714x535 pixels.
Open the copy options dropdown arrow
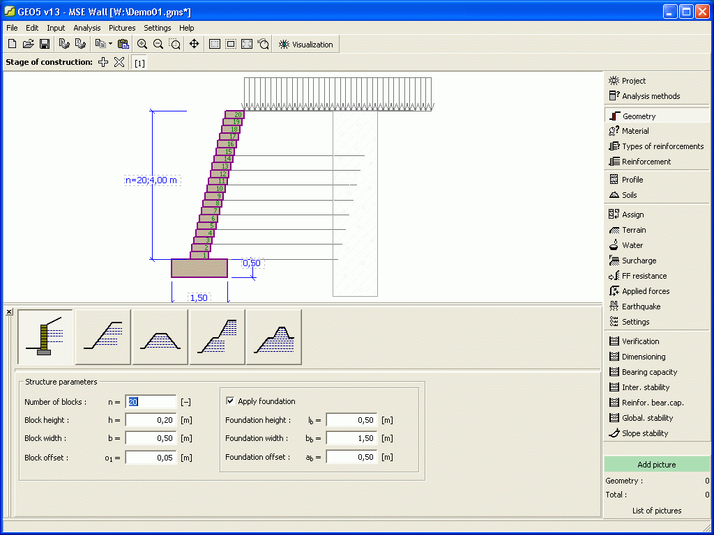click(x=112, y=43)
